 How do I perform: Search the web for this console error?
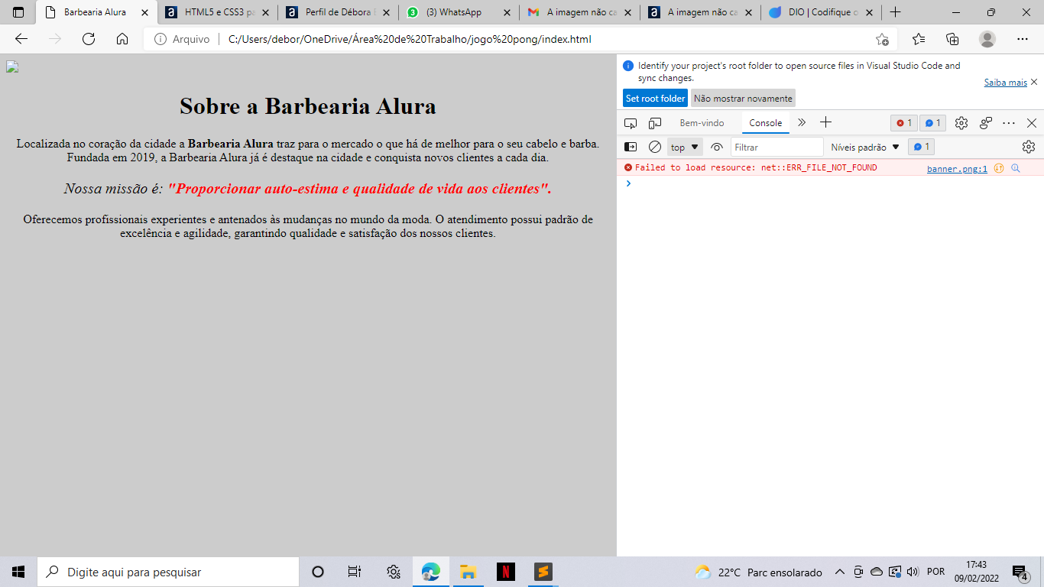(x=1016, y=168)
